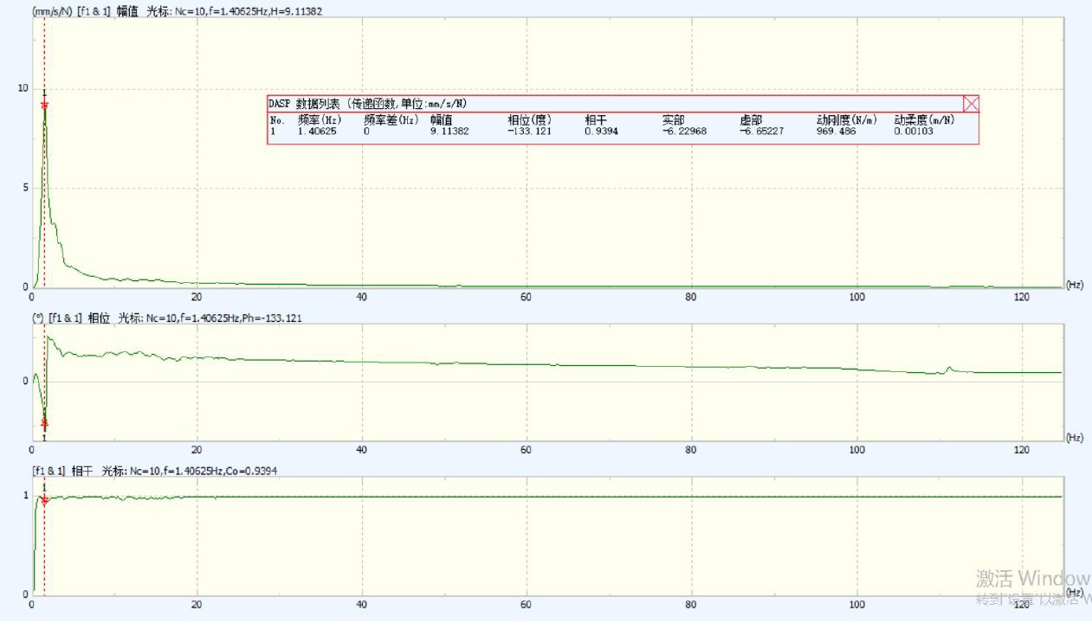The height and width of the screenshot is (623, 1092).
Task: Click the frequency value 1.40625 in table
Action: pos(317,132)
